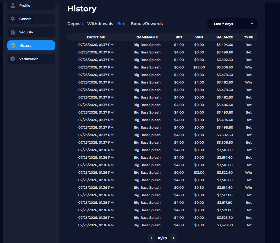This screenshot has height=243, width=280.
Task: Click the $3,529.80 balance value
Action: click(x=225, y=225)
